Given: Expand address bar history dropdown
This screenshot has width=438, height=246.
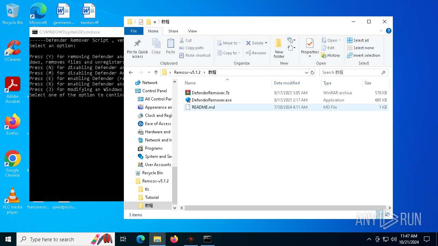Looking at the screenshot, I should pyautogui.click(x=306, y=72).
